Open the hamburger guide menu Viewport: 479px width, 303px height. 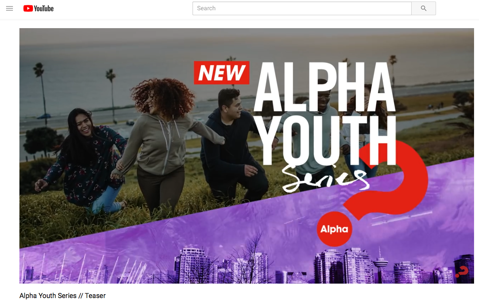pos(10,8)
